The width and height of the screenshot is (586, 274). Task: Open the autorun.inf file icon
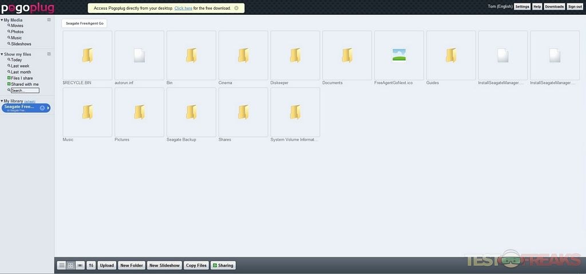click(139, 55)
